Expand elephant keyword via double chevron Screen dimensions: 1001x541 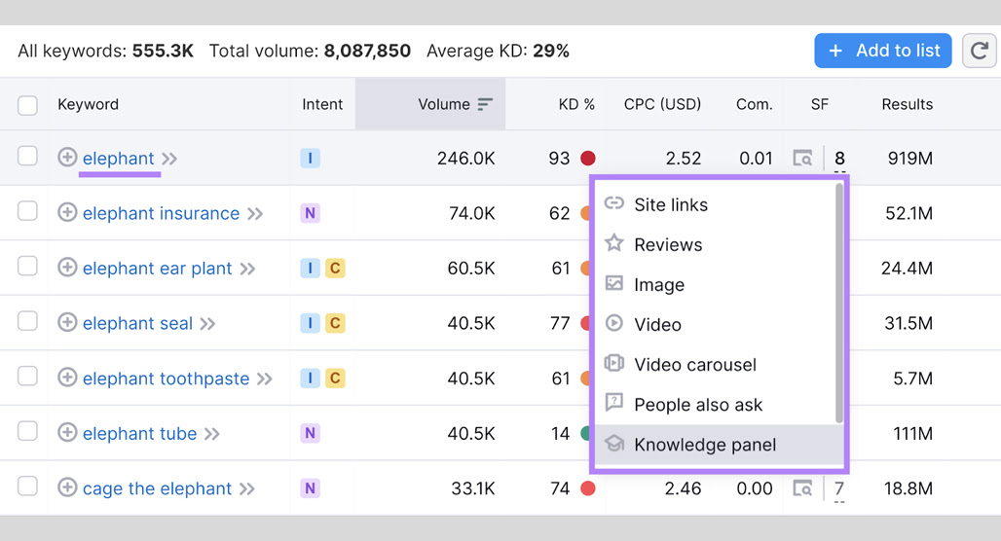coord(169,159)
